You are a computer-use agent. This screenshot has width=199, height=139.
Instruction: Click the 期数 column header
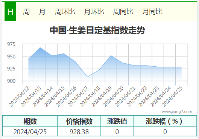[30, 121]
